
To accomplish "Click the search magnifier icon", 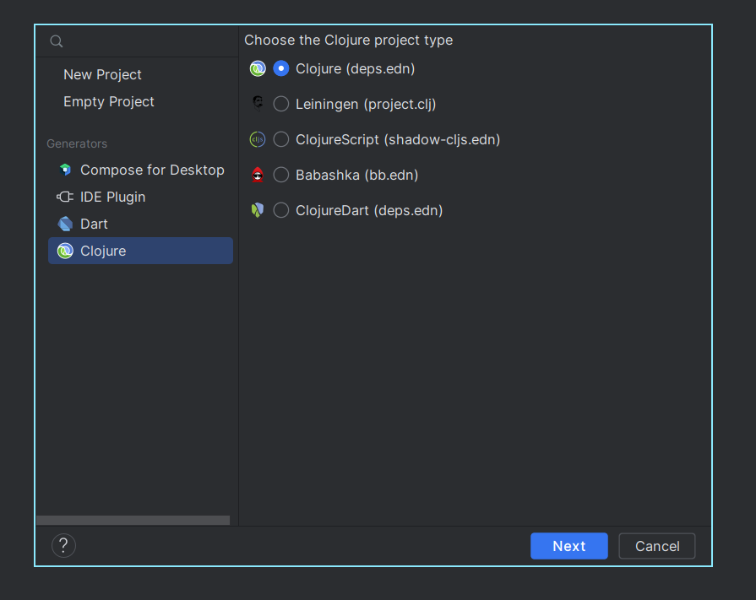I will pos(57,41).
